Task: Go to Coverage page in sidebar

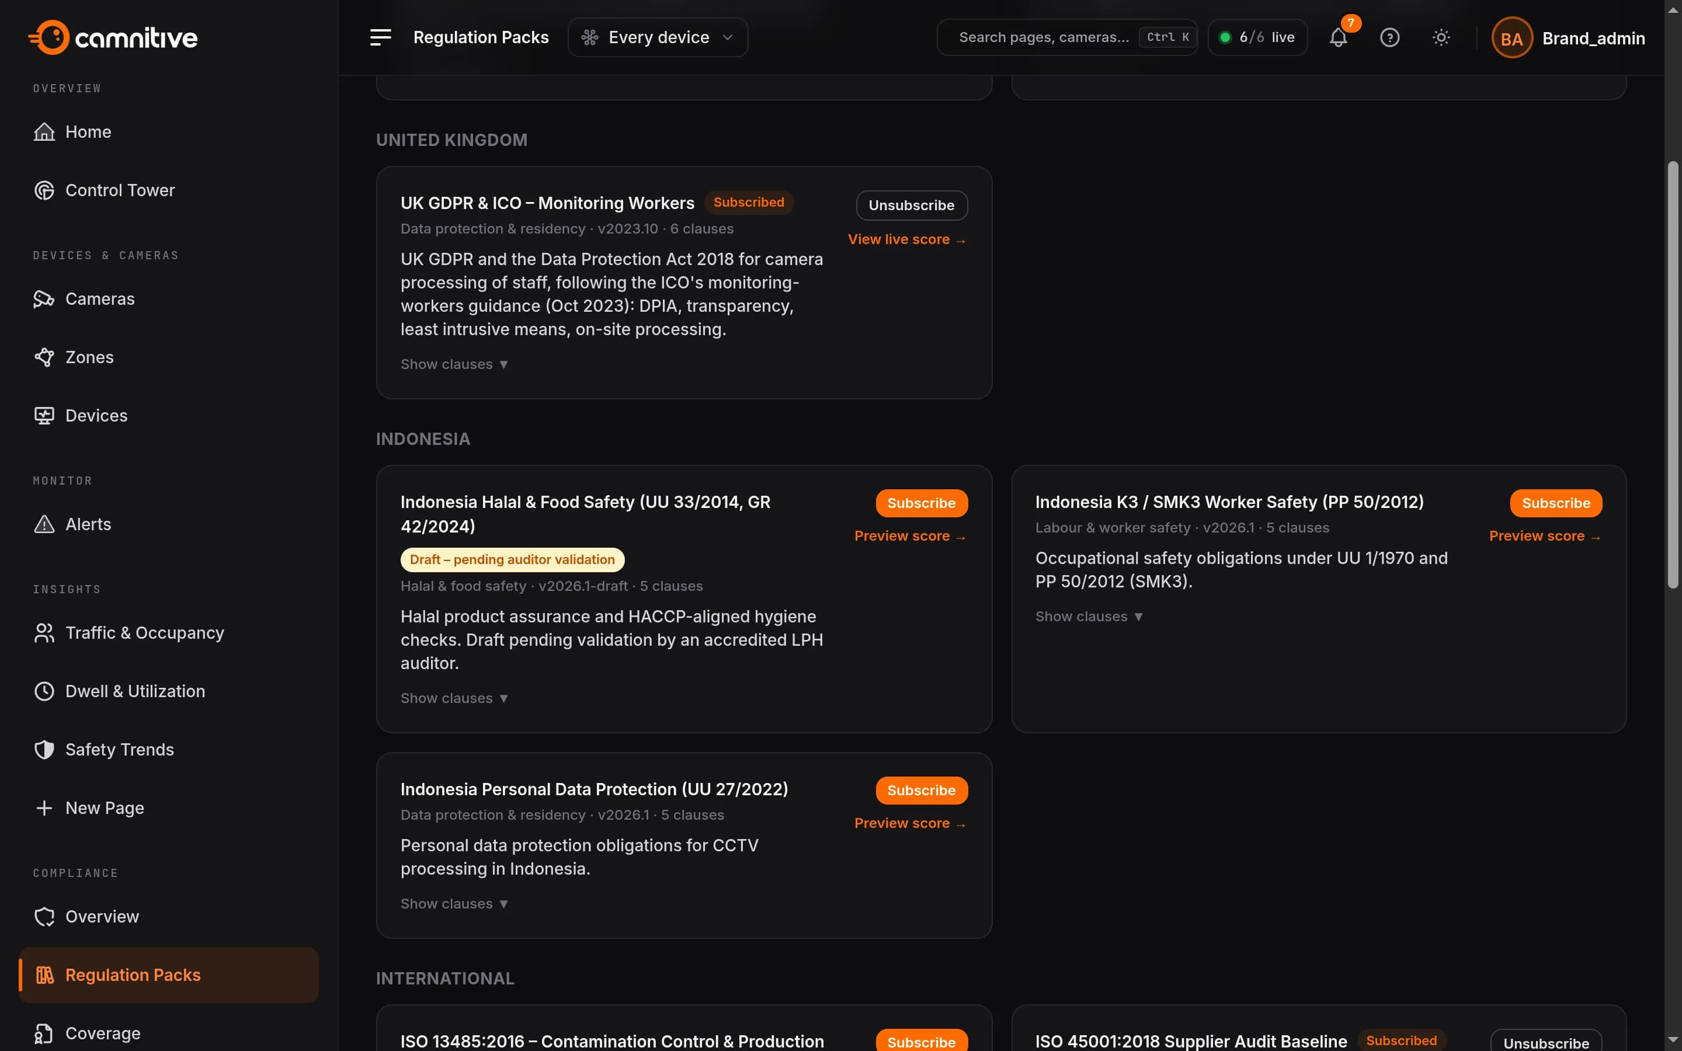Action: pos(169,1033)
